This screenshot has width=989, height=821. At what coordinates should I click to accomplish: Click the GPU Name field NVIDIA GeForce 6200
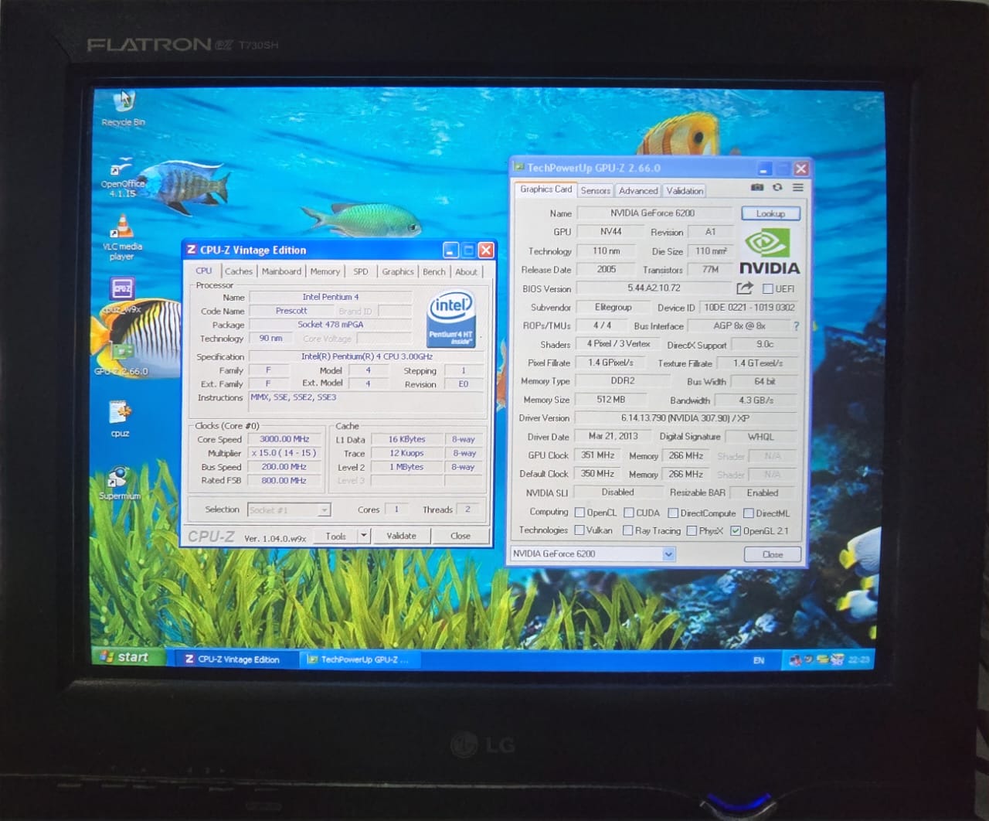(x=655, y=213)
